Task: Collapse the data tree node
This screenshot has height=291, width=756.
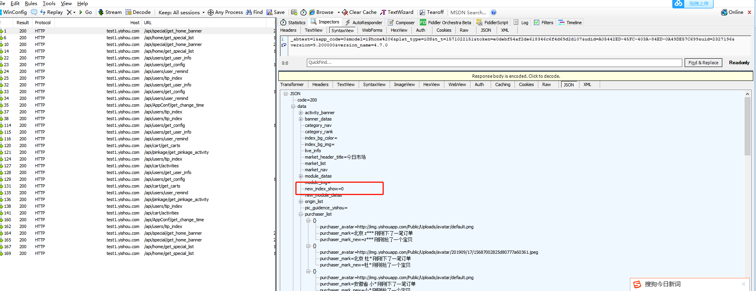Action: [x=293, y=106]
